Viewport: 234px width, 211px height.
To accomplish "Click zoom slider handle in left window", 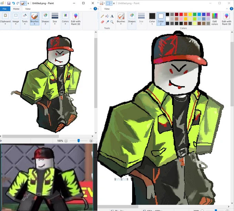I will (78, 141).
